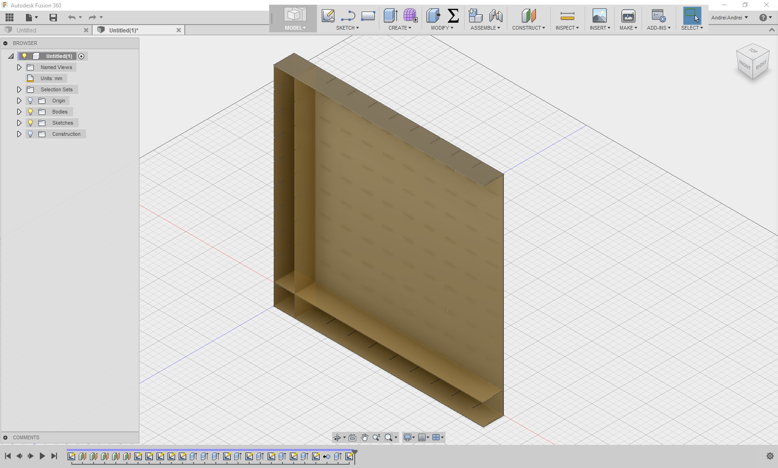Viewport: 778px width, 468px height.
Task: Expand the Named Views tree node
Action: pos(19,67)
